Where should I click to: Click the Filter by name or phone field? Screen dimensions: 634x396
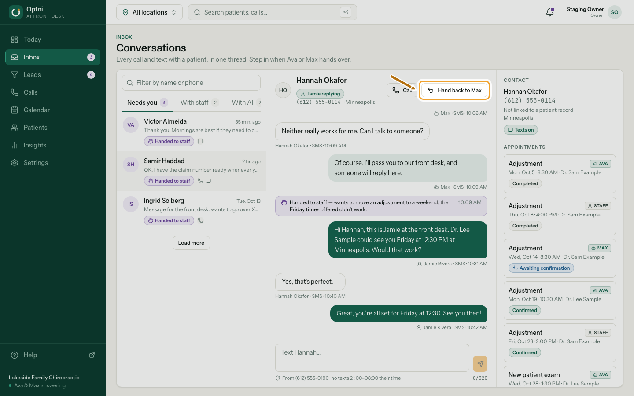click(191, 83)
